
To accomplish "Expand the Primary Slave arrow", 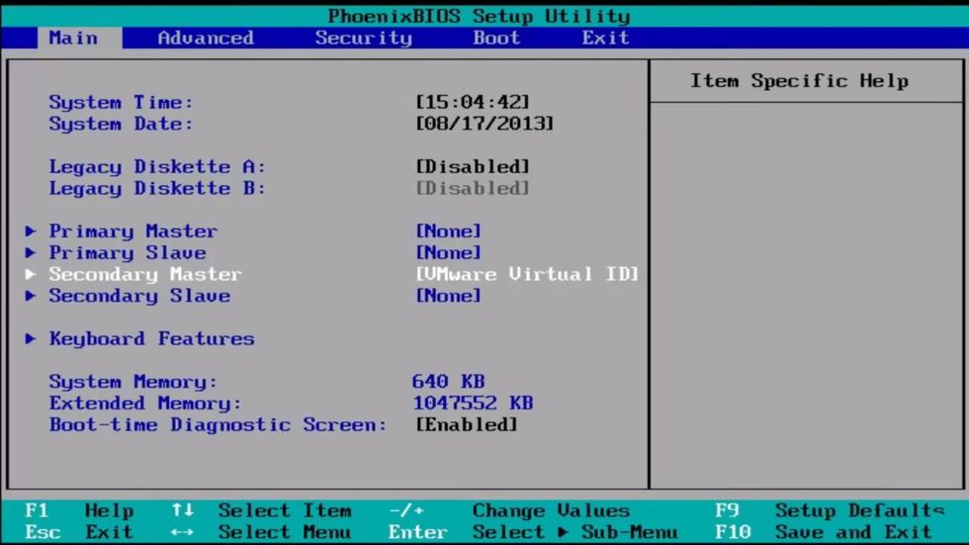I will (31, 253).
